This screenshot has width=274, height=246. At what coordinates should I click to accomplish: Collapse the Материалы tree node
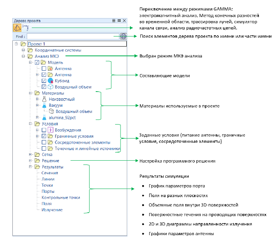30,93
